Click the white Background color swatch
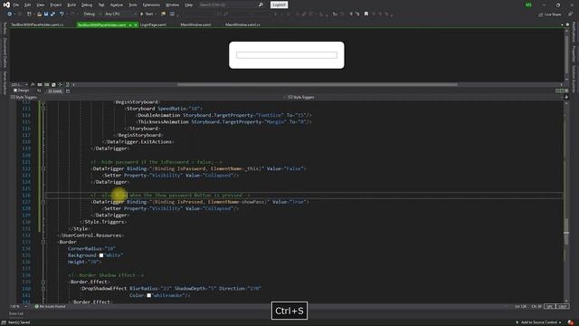The height and width of the screenshot is (326, 579). [x=101, y=255]
